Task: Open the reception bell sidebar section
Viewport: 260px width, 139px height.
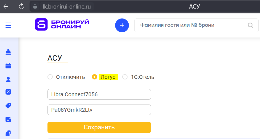Action: (8, 52)
